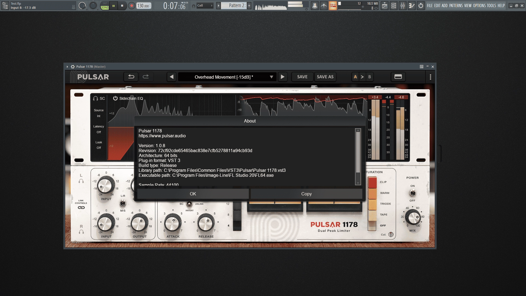Open plugin window options arrow in title bar
526x296 pixels.
tap(67, 67)
